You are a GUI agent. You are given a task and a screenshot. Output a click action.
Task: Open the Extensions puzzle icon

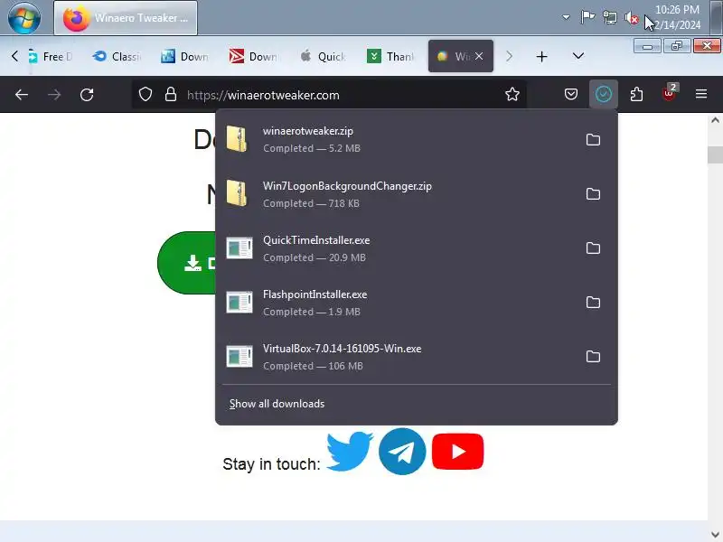click(636, 95)
